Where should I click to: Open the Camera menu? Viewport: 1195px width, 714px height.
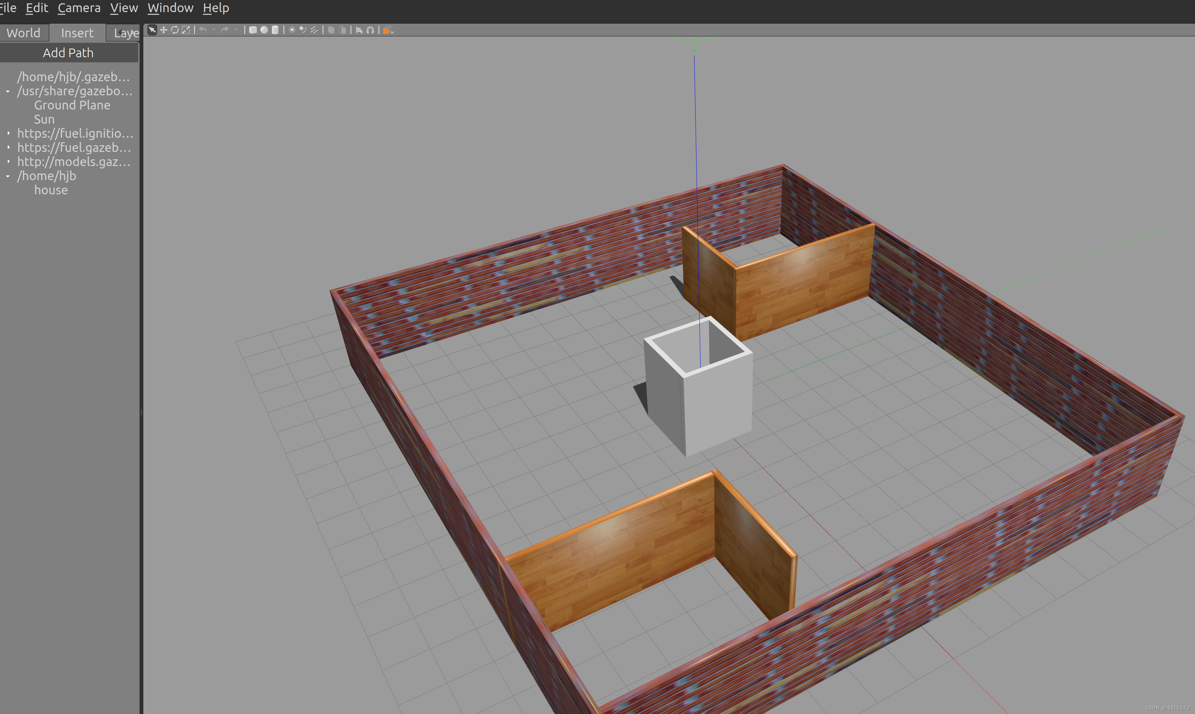point(79,8)
